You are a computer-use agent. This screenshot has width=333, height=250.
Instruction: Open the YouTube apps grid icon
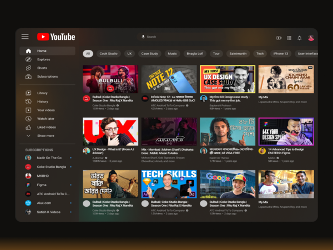289,38
